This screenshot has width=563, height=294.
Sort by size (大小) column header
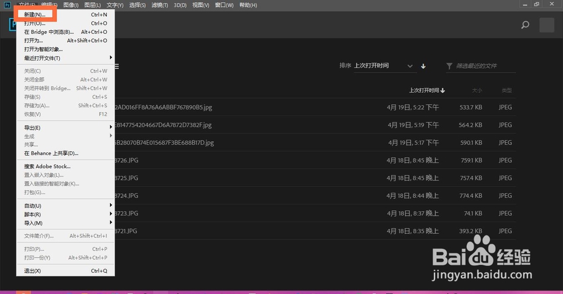click(477, 91)
